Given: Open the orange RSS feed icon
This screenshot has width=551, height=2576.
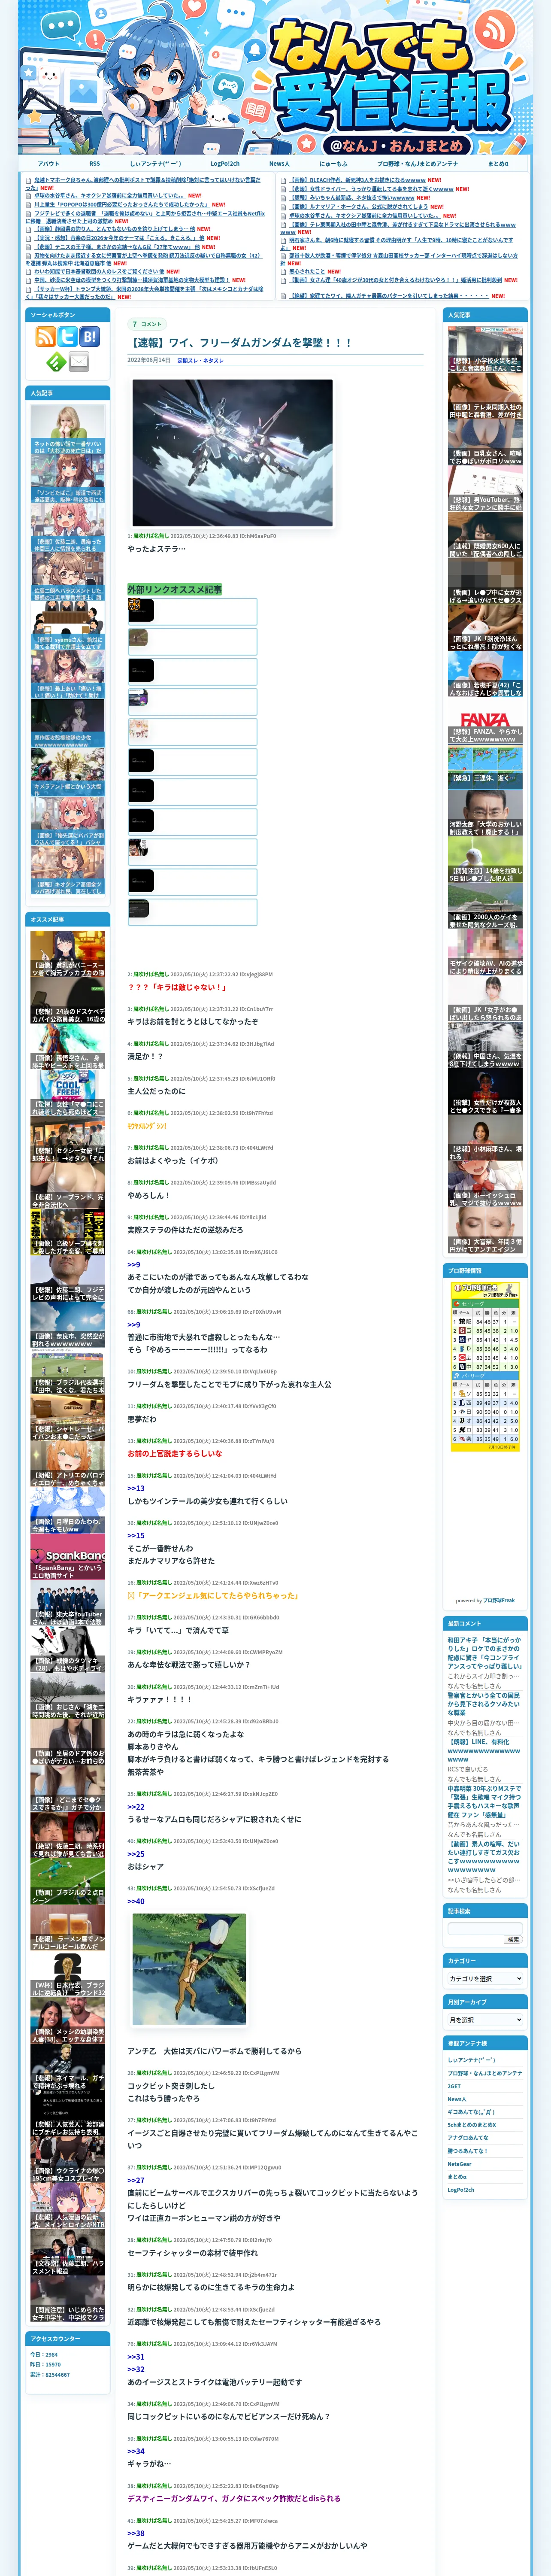Looking at the screenshot, I should (45, 337).
